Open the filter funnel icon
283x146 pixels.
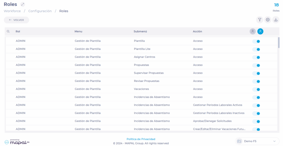260,20
